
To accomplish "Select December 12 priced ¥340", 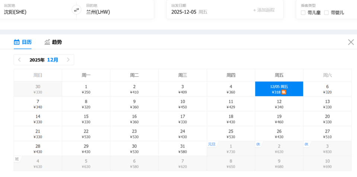I will coord(279,104).
